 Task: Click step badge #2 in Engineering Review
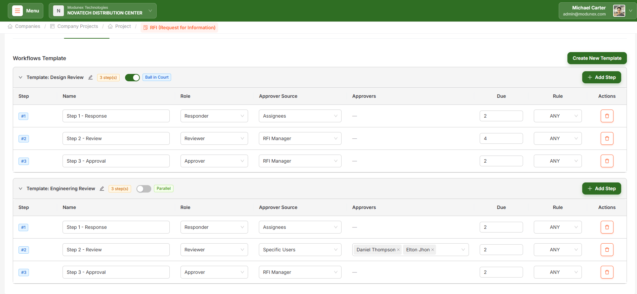pyautogui.click(x=24, y=250)
